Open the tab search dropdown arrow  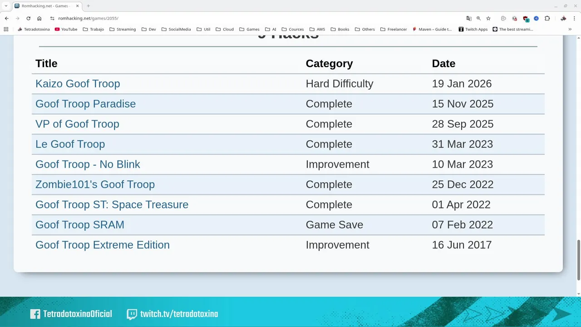click(6, 6)
